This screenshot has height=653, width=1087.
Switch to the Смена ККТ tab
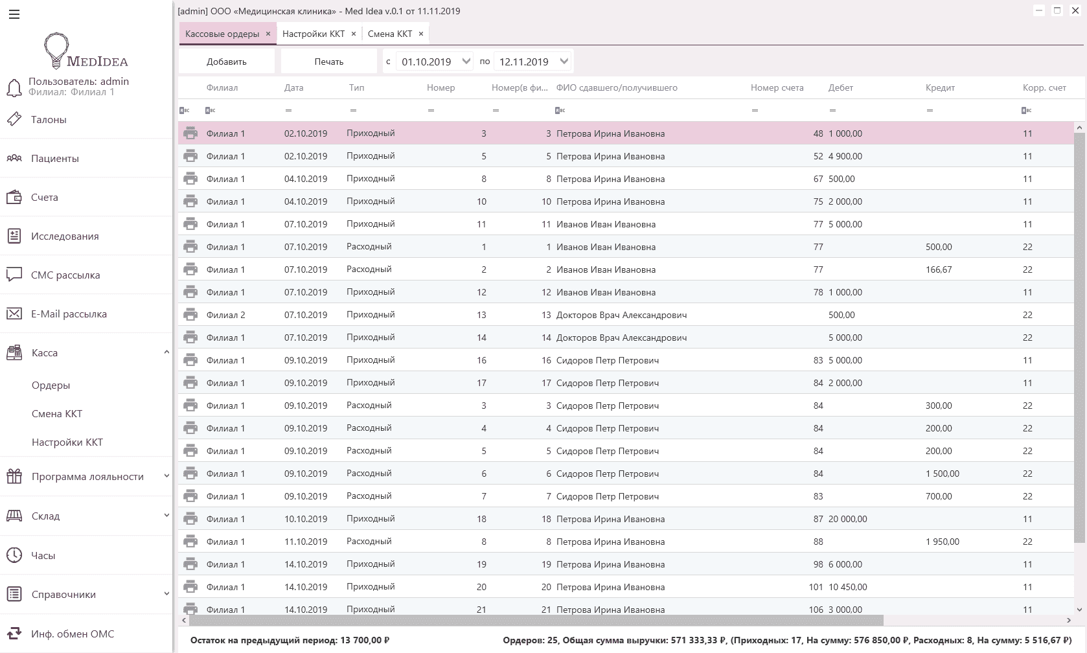click(389, 34)
